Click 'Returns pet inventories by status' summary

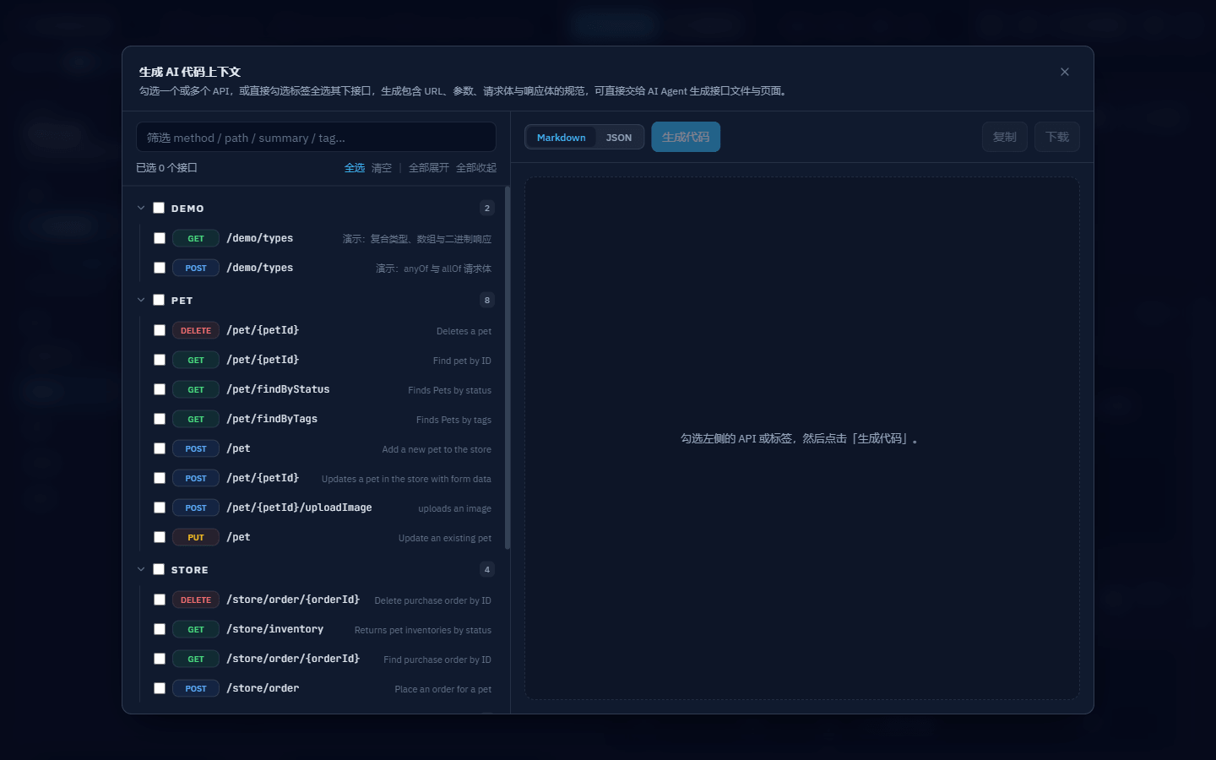tap(423, 630)
